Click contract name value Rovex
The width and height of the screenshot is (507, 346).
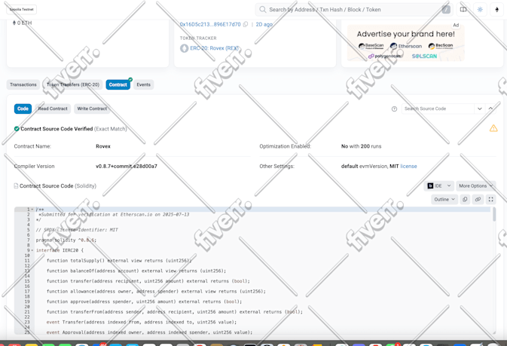pos(103,146)
